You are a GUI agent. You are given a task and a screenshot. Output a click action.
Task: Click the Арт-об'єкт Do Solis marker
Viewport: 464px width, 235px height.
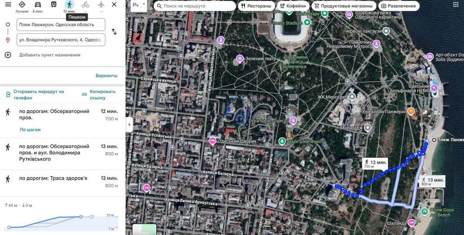point(430,56)
